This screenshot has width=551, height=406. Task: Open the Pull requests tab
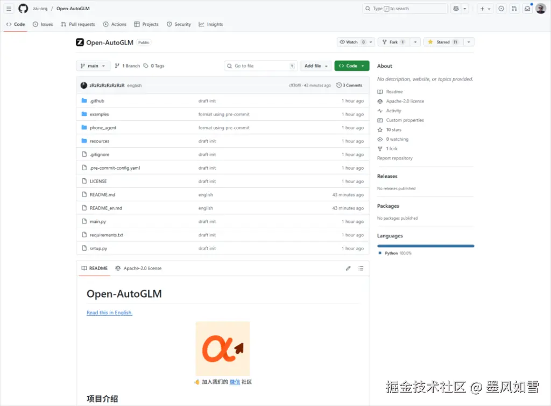click(x=77, y=24)
